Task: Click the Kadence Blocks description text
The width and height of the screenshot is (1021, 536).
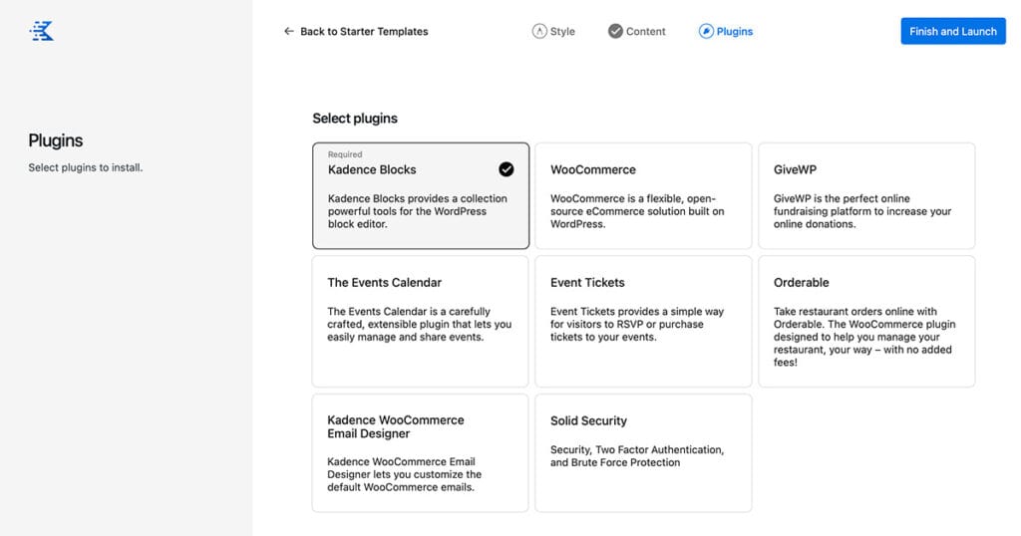Action: 417,211
